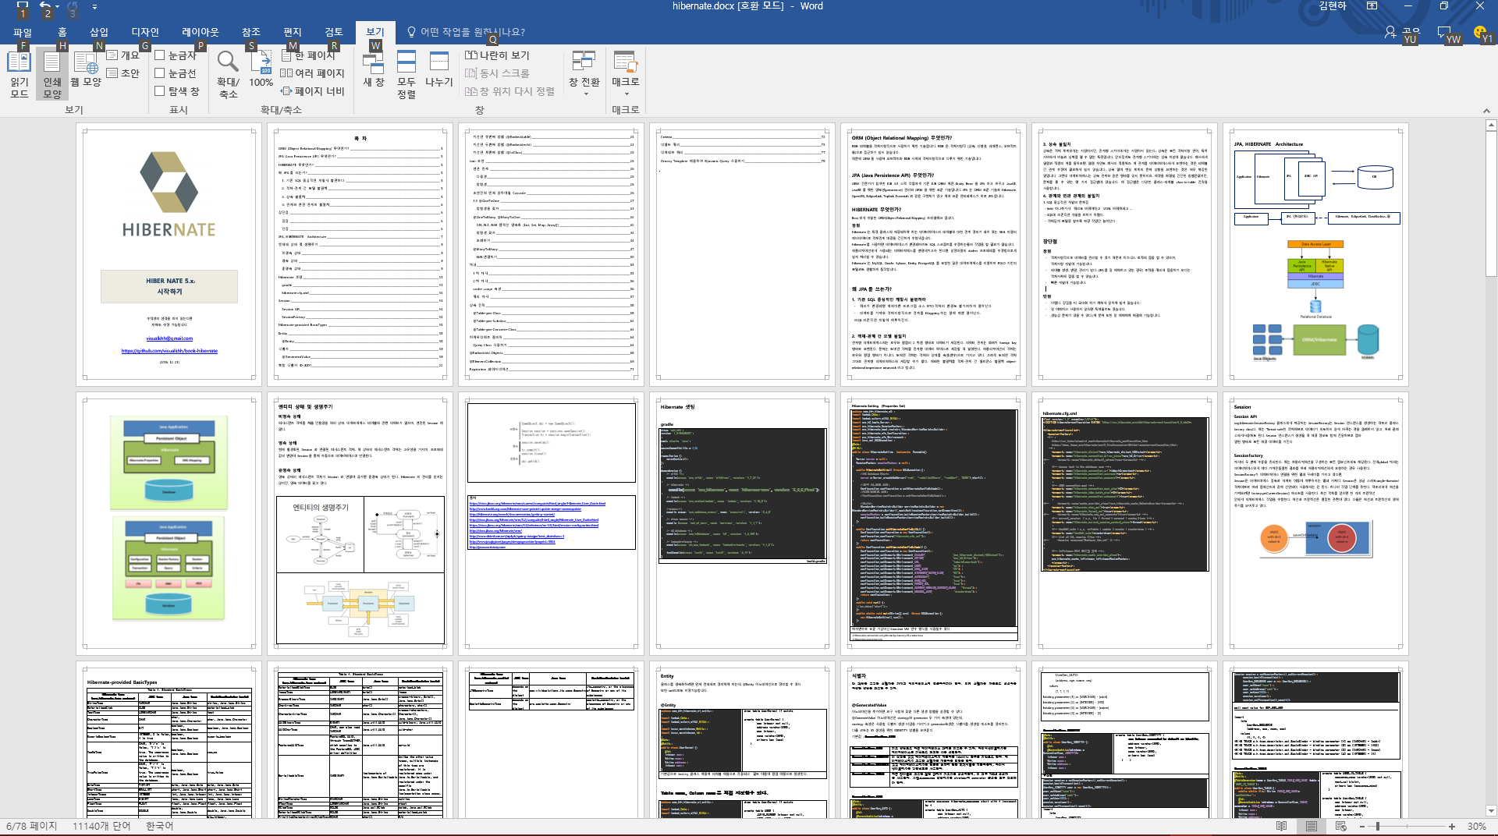Click the 'ORM (Object Relational Mapping)' page
Viewport: 1498px width, 836px height.
pyautogui.click(x=934, y=254)
